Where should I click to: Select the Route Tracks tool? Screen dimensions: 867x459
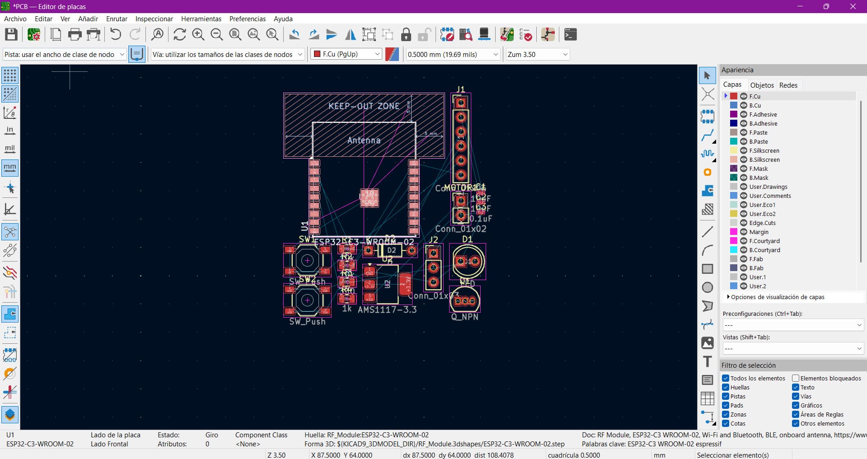[x=708, y=136]
